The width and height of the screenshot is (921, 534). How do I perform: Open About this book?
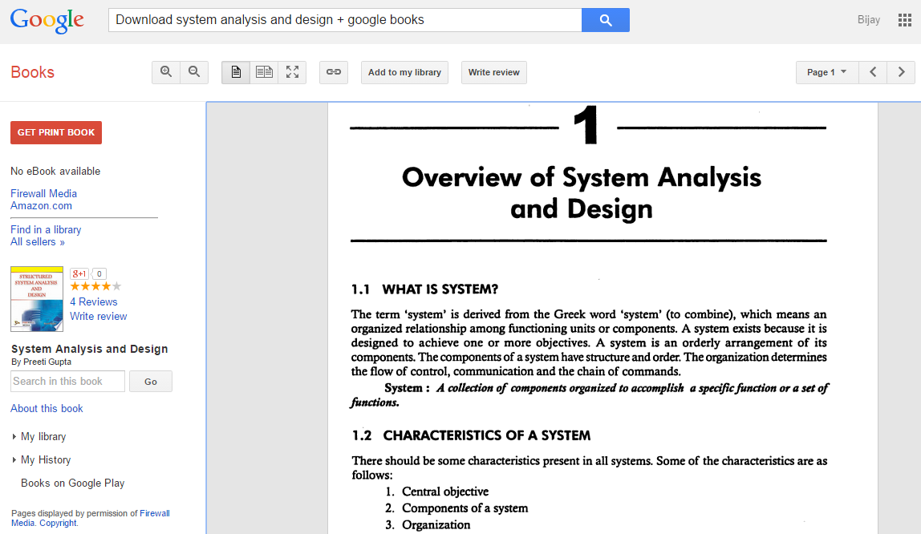pos(47,408)
